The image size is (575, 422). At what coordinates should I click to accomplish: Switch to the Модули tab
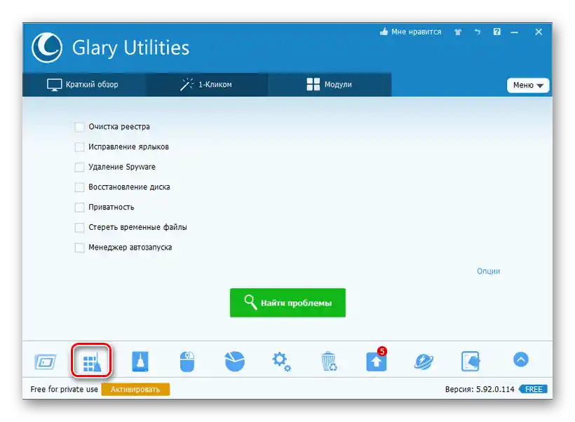330,84
